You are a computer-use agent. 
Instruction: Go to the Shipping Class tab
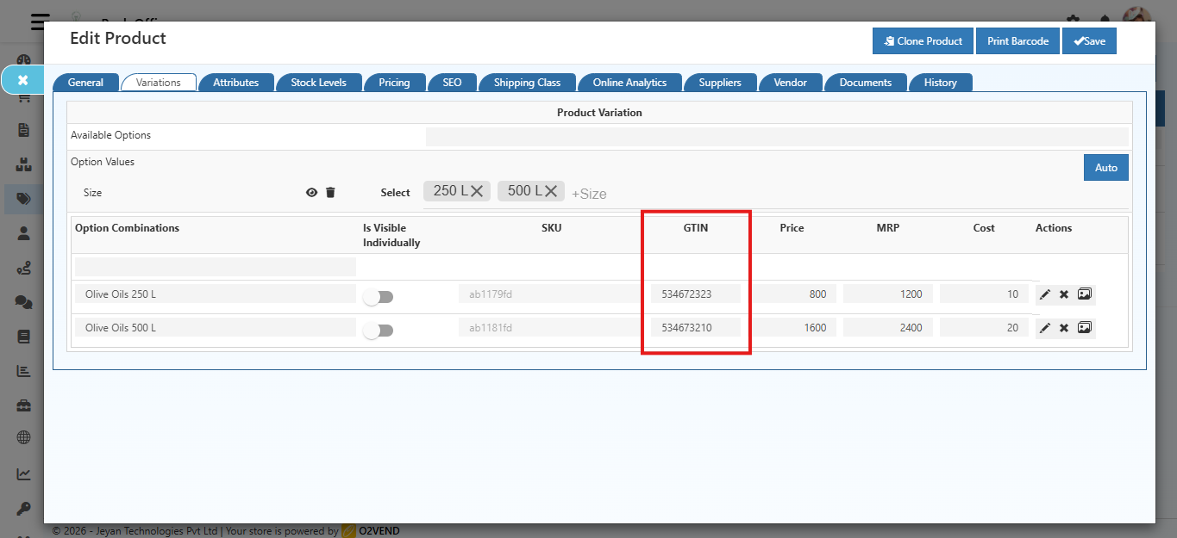tap(527, 83)
